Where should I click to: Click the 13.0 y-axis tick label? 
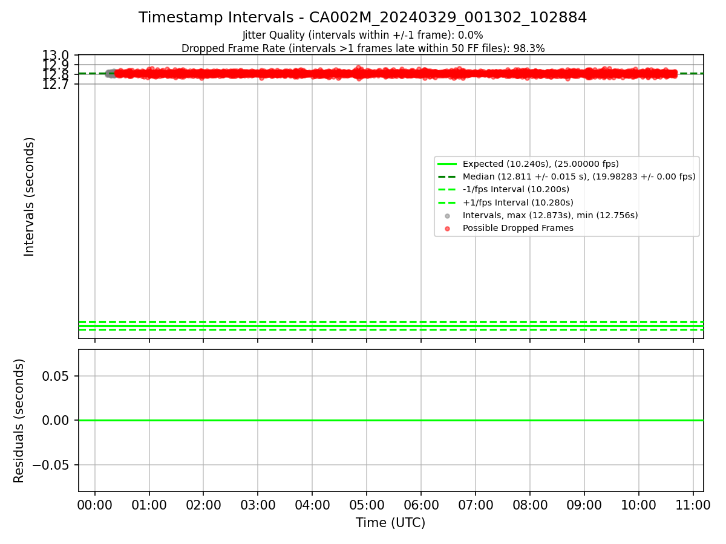pos(56,56)
